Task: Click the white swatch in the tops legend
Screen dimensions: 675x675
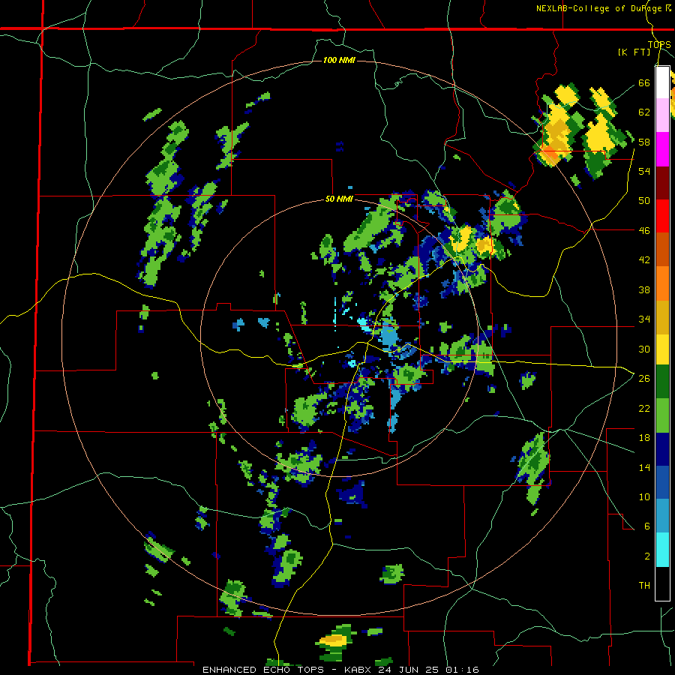Action: (x=662, y=82)
